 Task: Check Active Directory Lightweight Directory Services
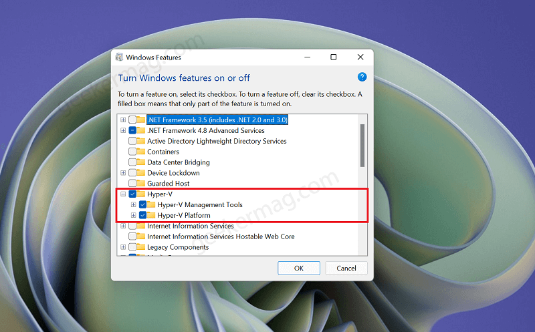click(132, 141)
